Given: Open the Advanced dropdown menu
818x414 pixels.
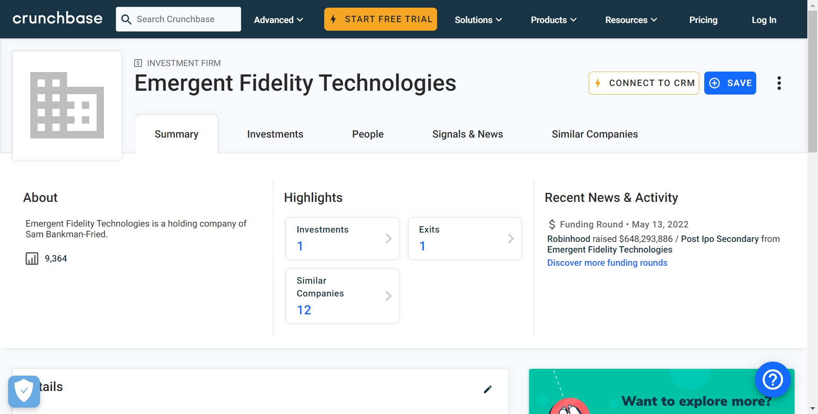Looking at the screenshot, I should (x=279, y=20).
